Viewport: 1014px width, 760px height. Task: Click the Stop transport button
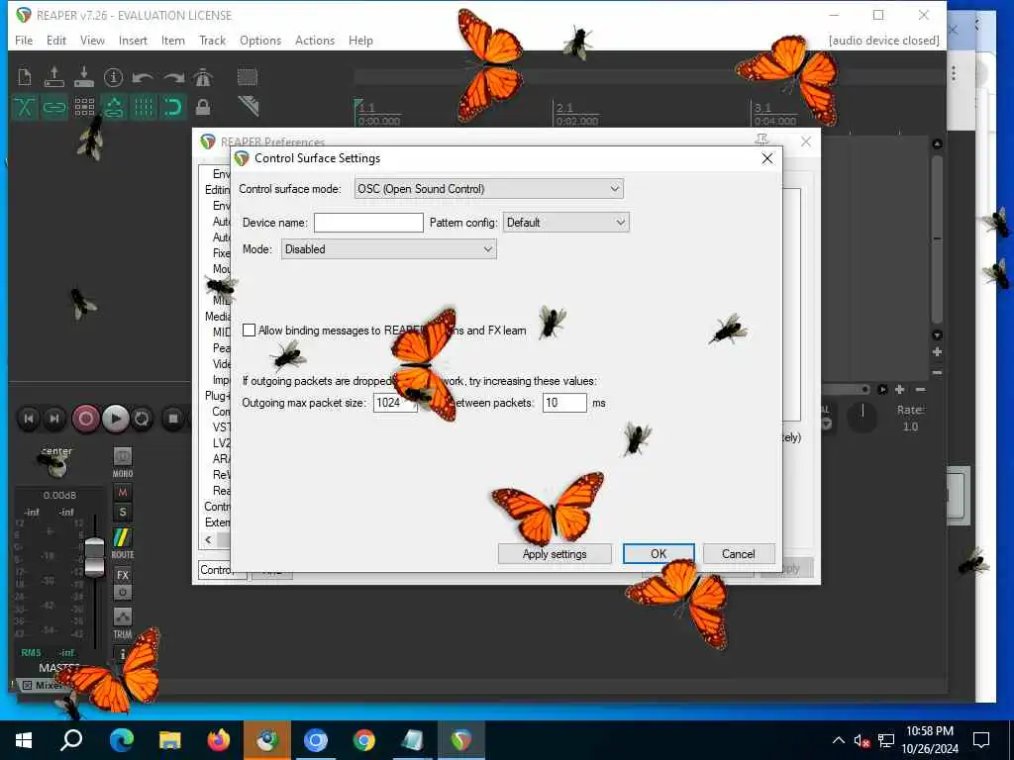172,419
